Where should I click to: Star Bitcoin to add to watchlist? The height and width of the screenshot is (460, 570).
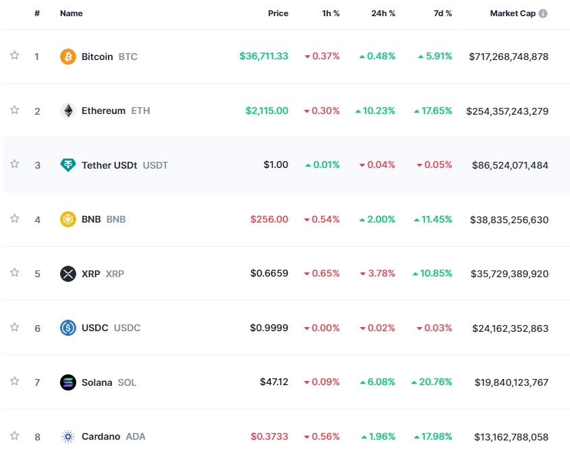pos(14,56)
